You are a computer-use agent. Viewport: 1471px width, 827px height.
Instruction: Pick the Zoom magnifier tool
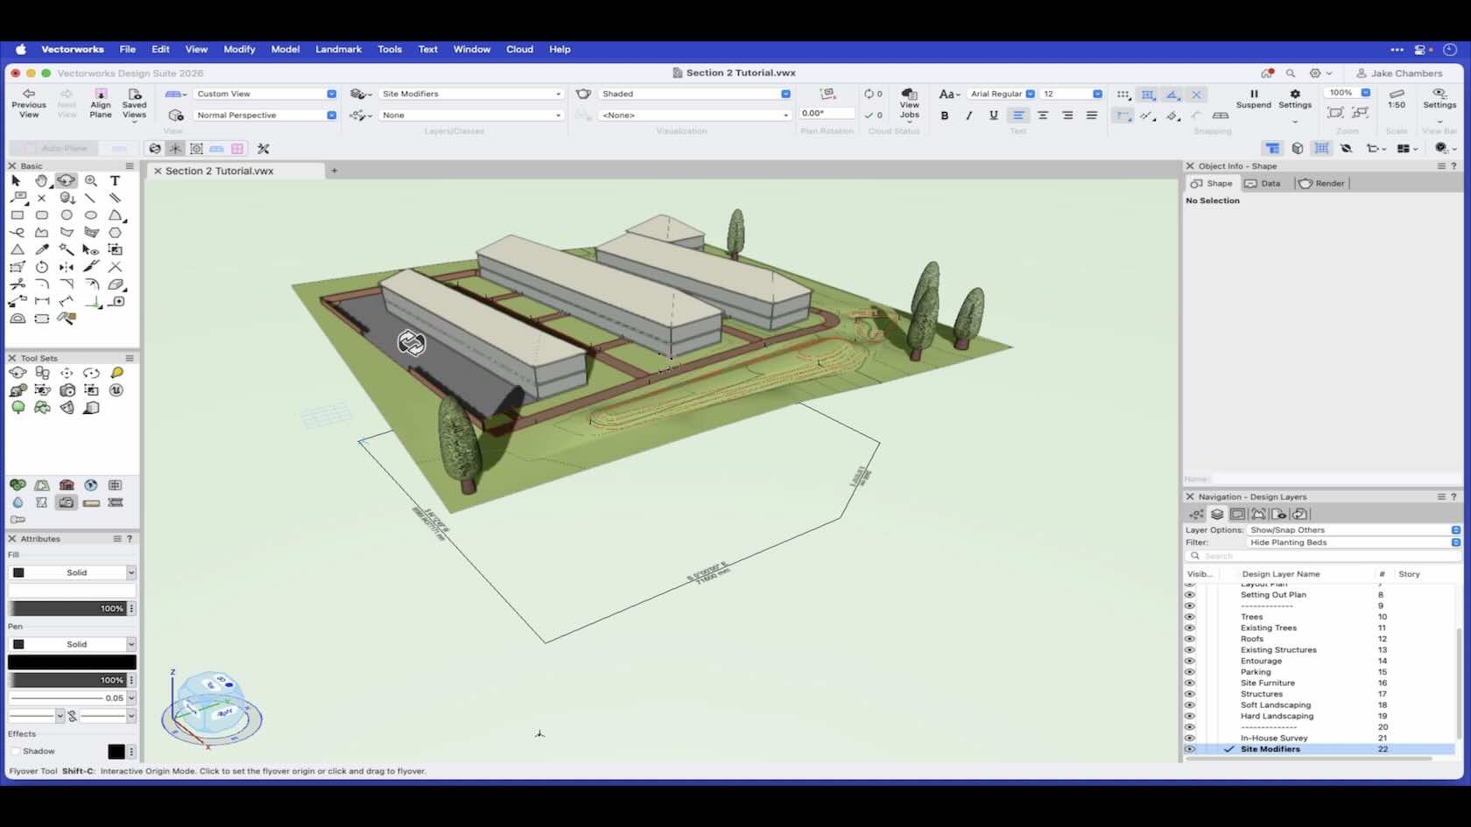(91, 180)
